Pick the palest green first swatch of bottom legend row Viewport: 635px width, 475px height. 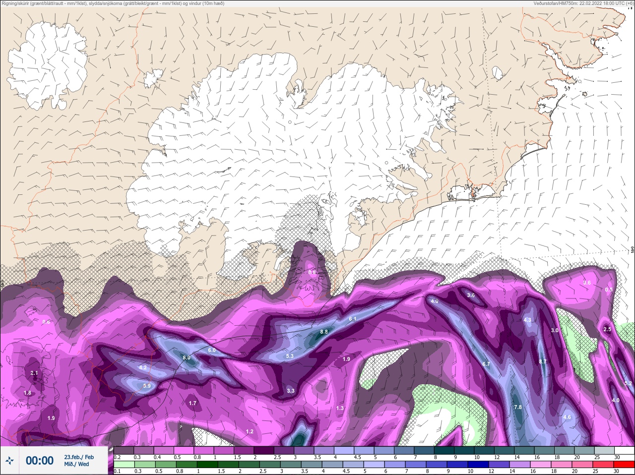coord(124,465)
